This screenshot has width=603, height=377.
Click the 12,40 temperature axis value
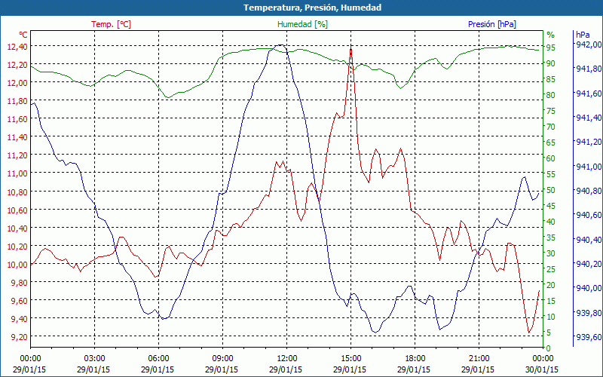(17, 47)
